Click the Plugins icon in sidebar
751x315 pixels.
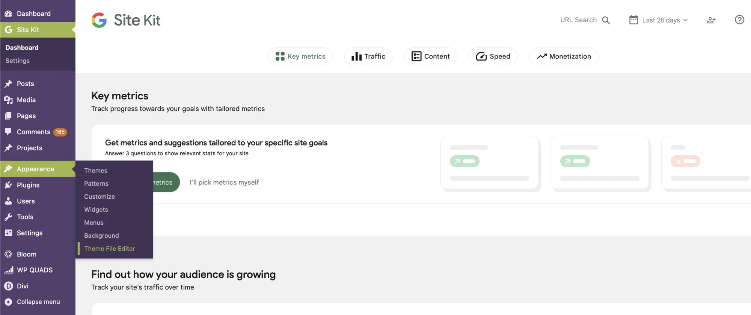pos(9,185)
